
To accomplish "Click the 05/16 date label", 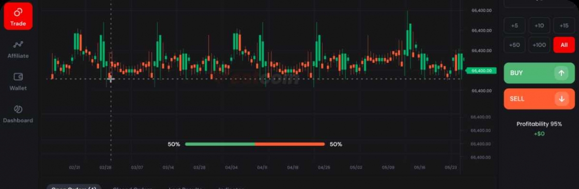I will pos(419,168).
